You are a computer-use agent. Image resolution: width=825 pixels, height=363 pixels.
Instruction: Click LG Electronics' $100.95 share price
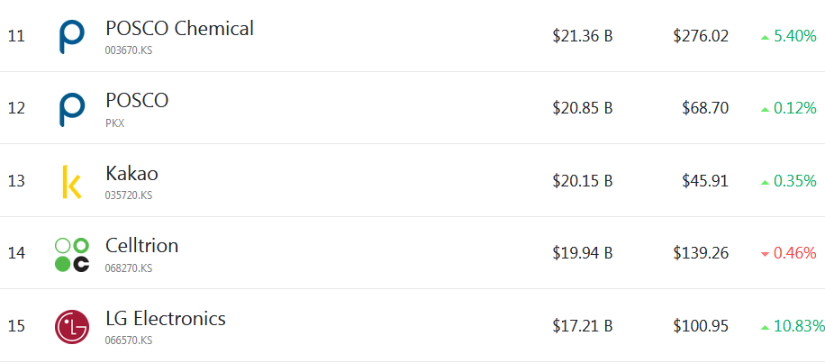(701, 326)
